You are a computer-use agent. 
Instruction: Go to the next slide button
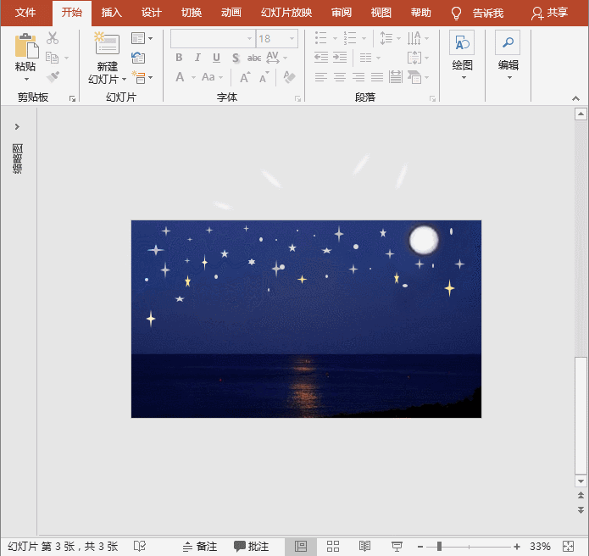[581, 510]
